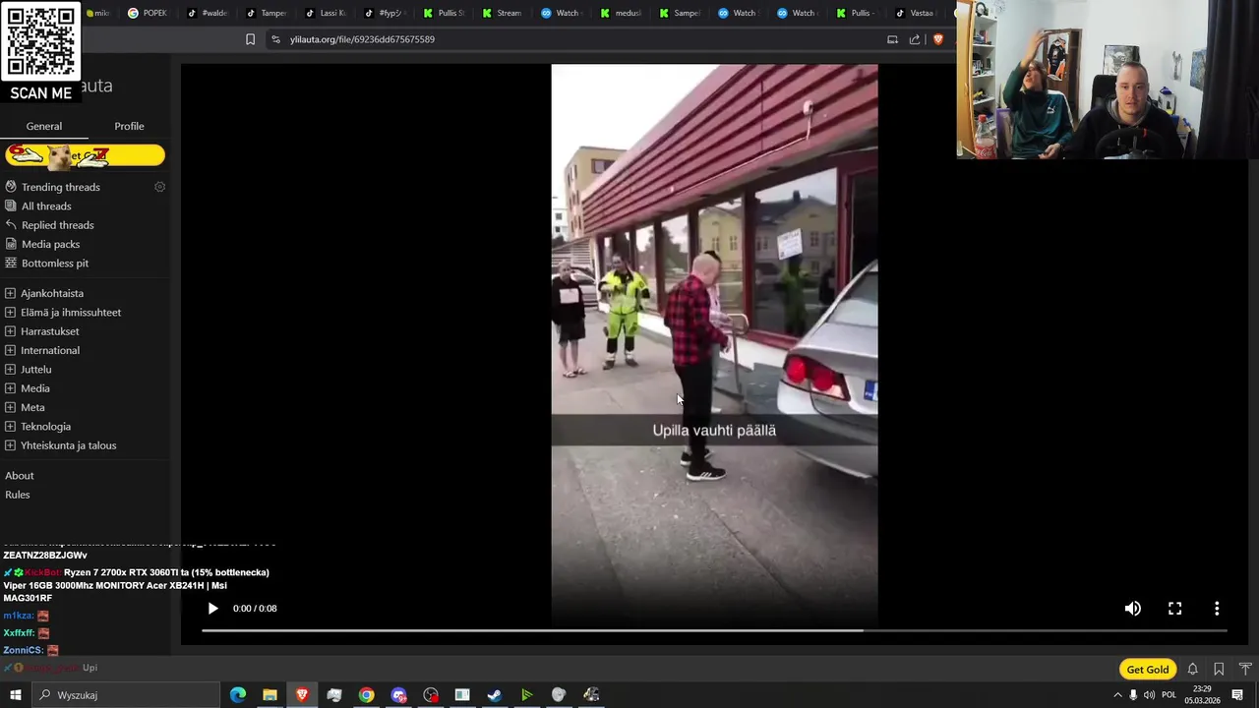Open File Explorer from the taskbar
The height and width of the screenshot is (708, 1259).
[270, 695]
